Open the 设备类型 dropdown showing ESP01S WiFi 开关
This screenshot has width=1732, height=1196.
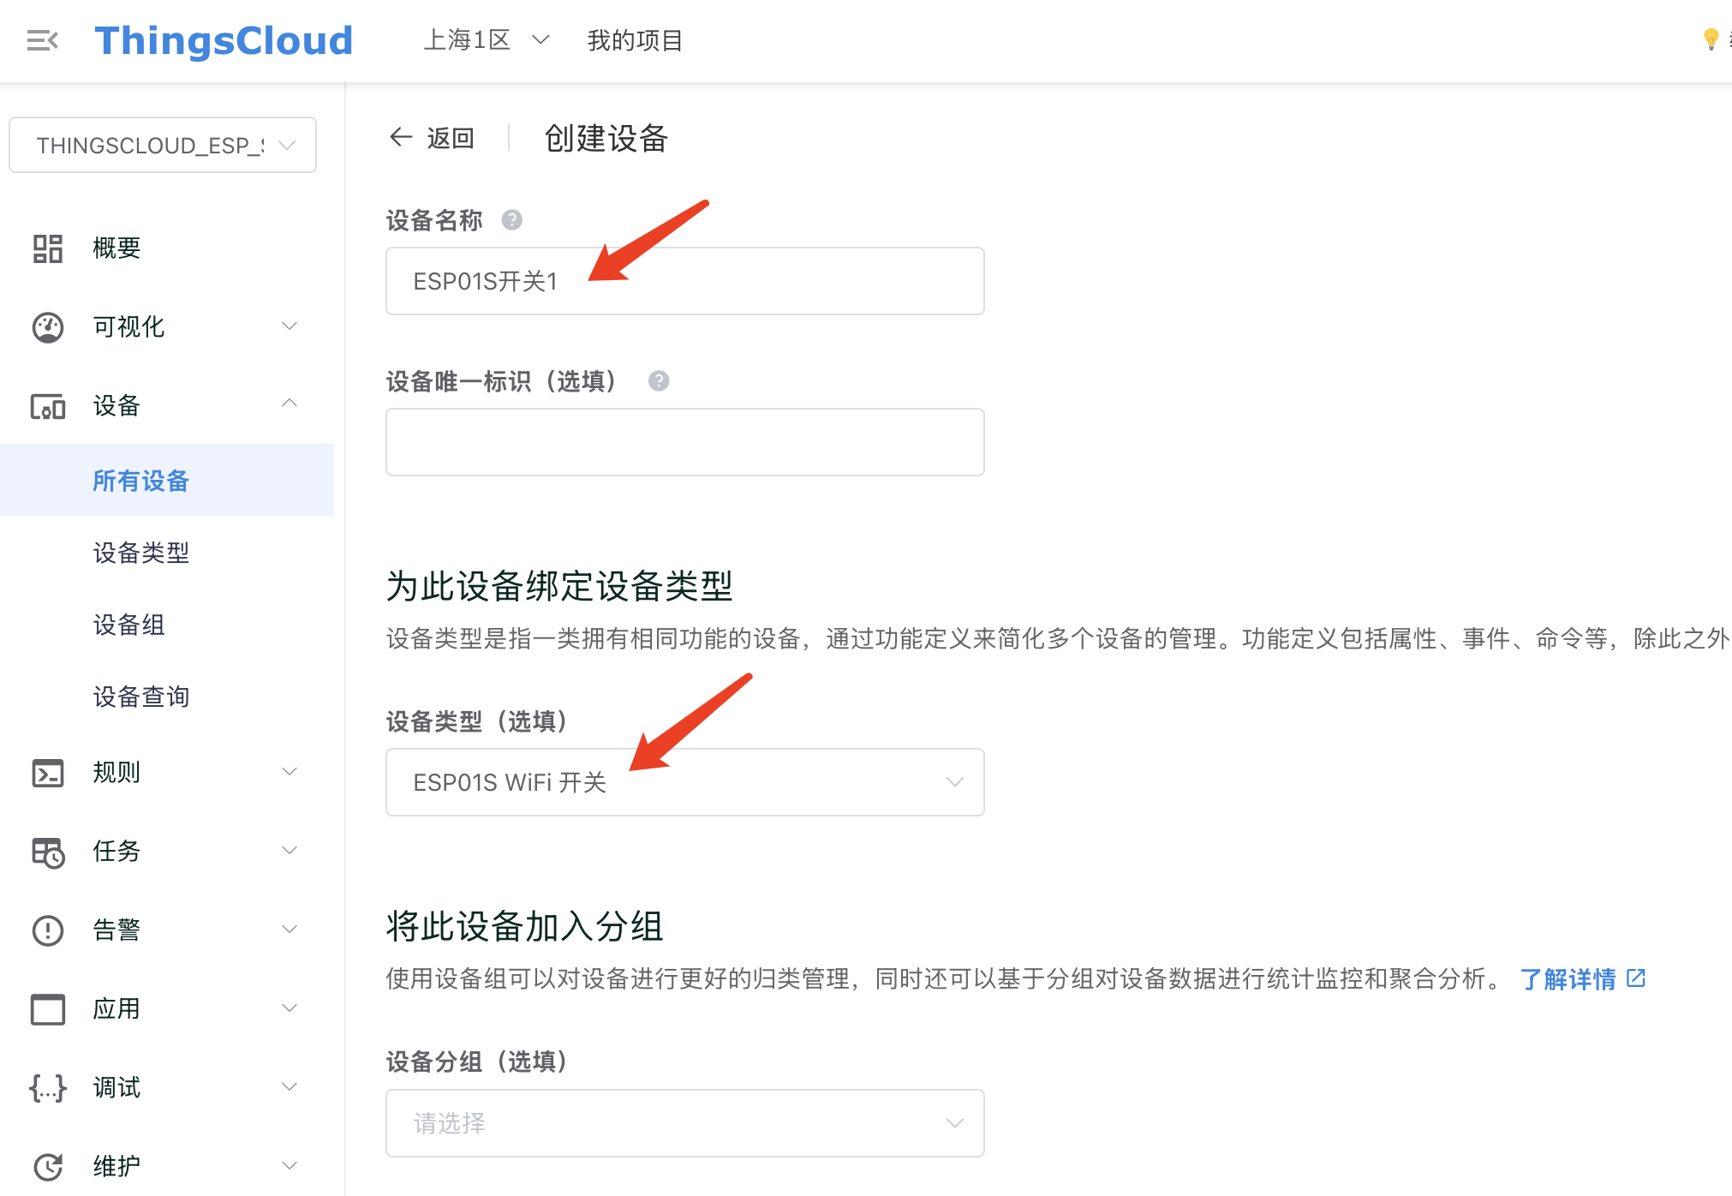tap(685, 782)
